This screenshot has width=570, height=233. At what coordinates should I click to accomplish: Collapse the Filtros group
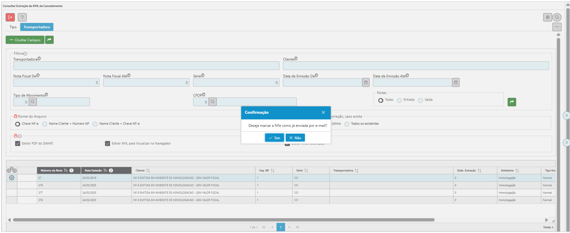(25, 53)
